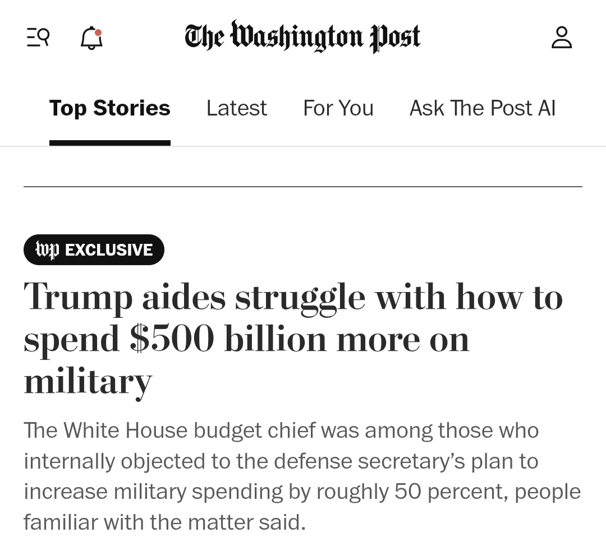
Task: Tap the small wp logo in the Exclusive badge
Action: coord(47,249)
